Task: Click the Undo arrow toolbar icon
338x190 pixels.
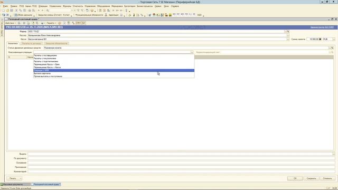Action: tap(39, 11)
